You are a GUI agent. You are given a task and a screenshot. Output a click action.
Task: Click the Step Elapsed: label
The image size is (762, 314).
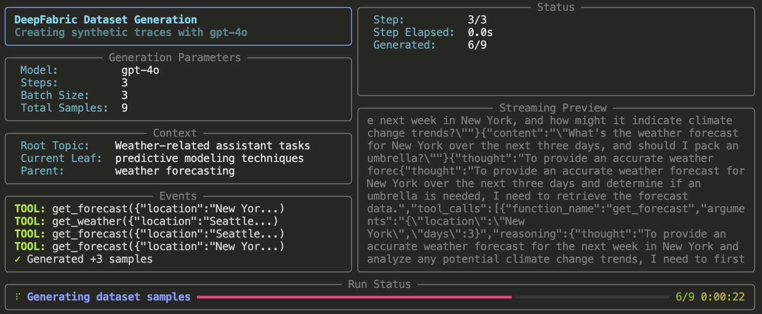point(414,32)
